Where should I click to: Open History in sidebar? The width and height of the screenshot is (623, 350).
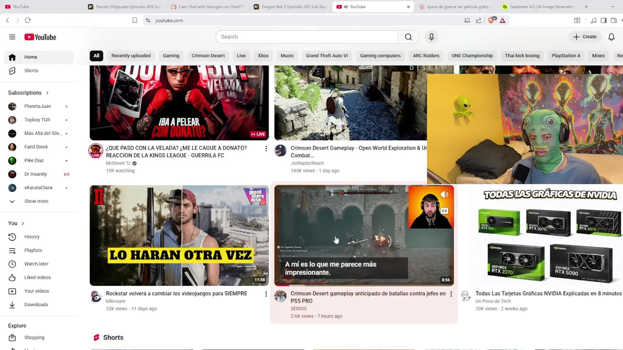pos(39,237)
